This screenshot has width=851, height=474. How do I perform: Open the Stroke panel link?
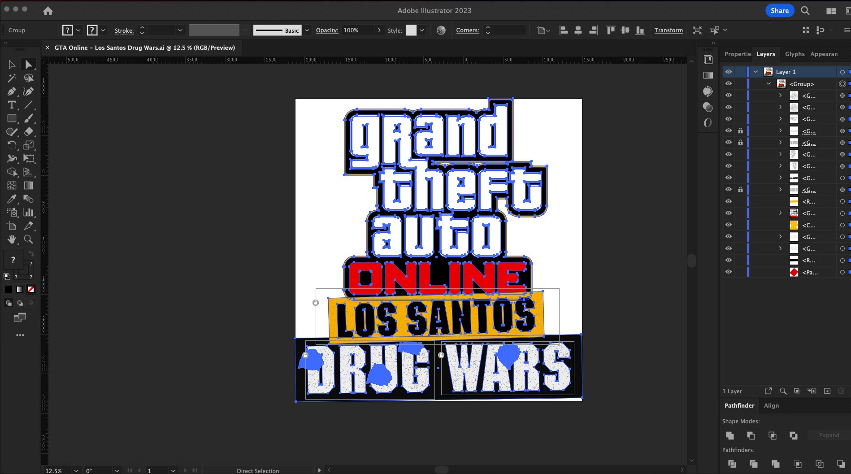[x=124, y=30]
